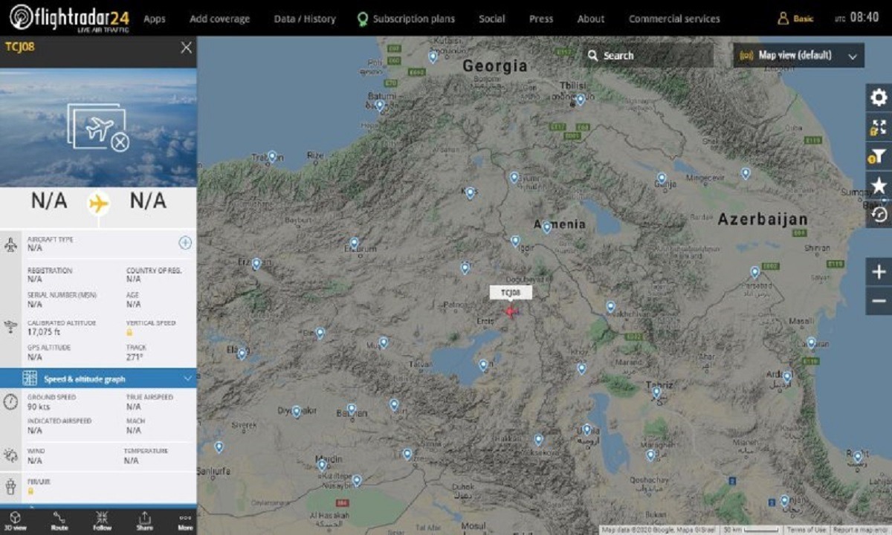Open the Apps menu

click(155, 19)
